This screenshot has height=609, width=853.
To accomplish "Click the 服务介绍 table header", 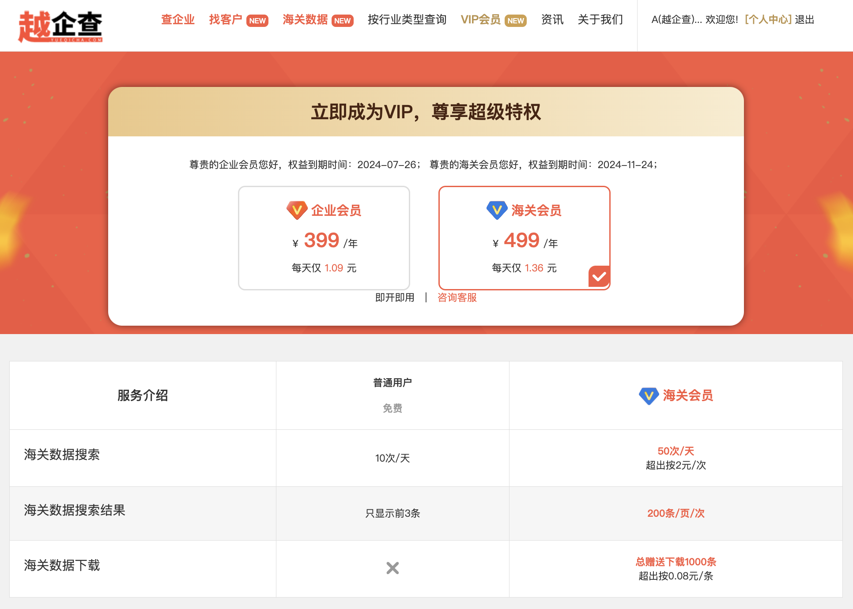I will (x=143, y=395).
